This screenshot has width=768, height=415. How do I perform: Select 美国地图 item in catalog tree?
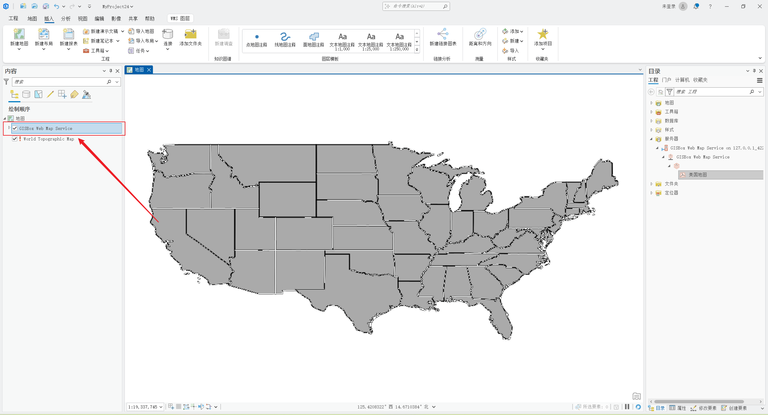pyautogui.click(x=697, y=175)
